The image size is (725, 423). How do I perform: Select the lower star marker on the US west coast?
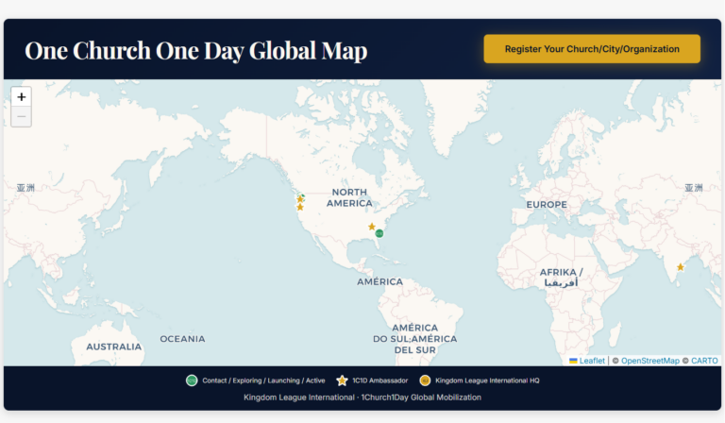(x=300, y=207)
